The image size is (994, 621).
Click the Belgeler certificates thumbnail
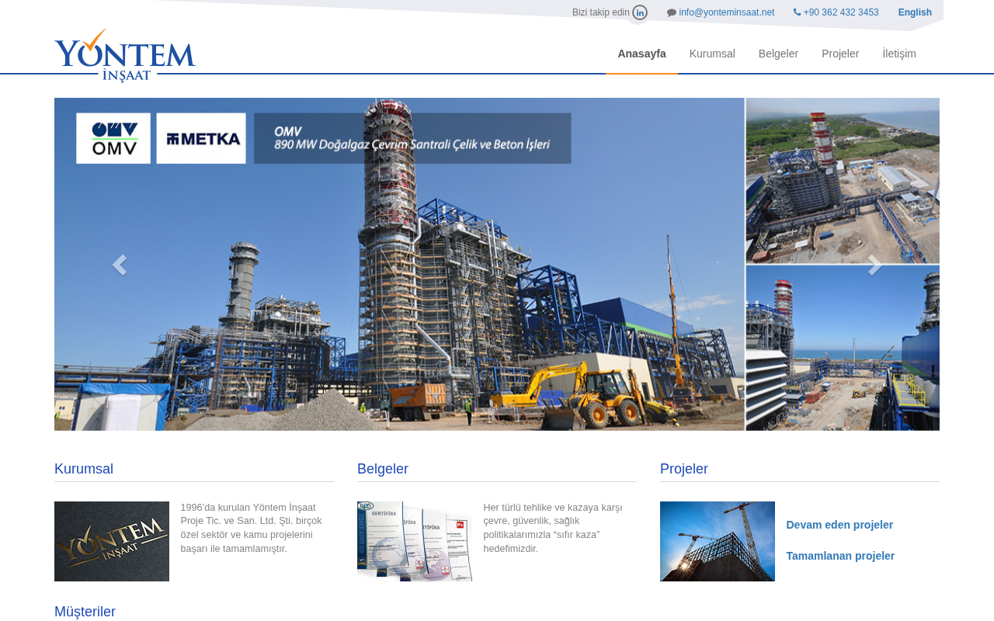(x=415, y=541)
